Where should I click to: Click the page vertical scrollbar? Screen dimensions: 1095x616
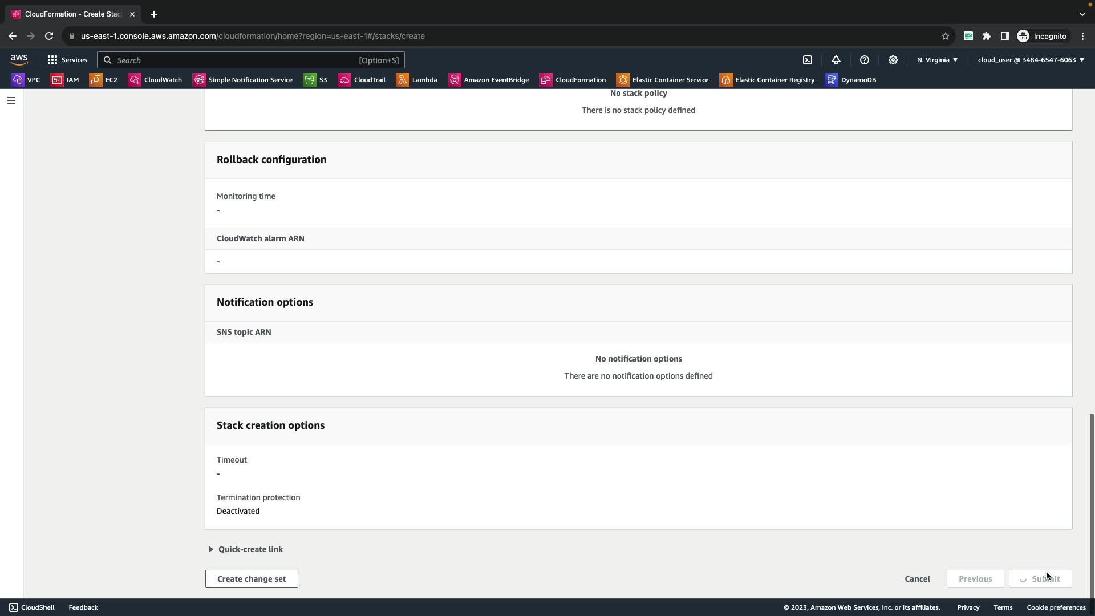pyautogui.click(x=1092, y=502)
